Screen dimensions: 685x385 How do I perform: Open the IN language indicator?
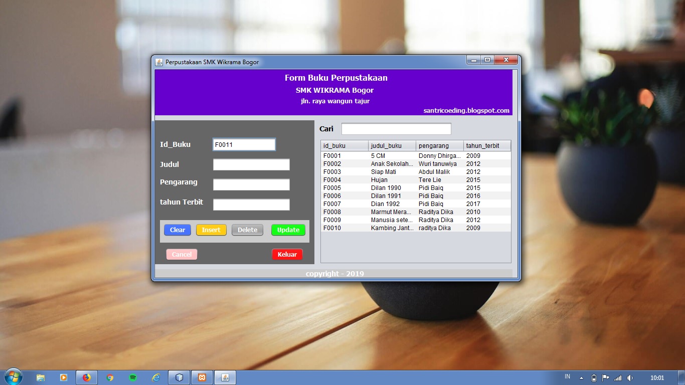tap(567, 376)
